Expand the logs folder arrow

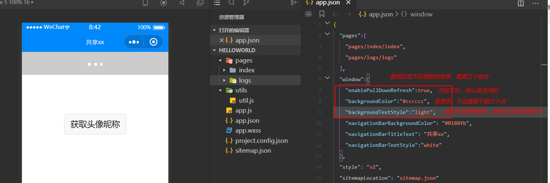(x=224, y=80)
